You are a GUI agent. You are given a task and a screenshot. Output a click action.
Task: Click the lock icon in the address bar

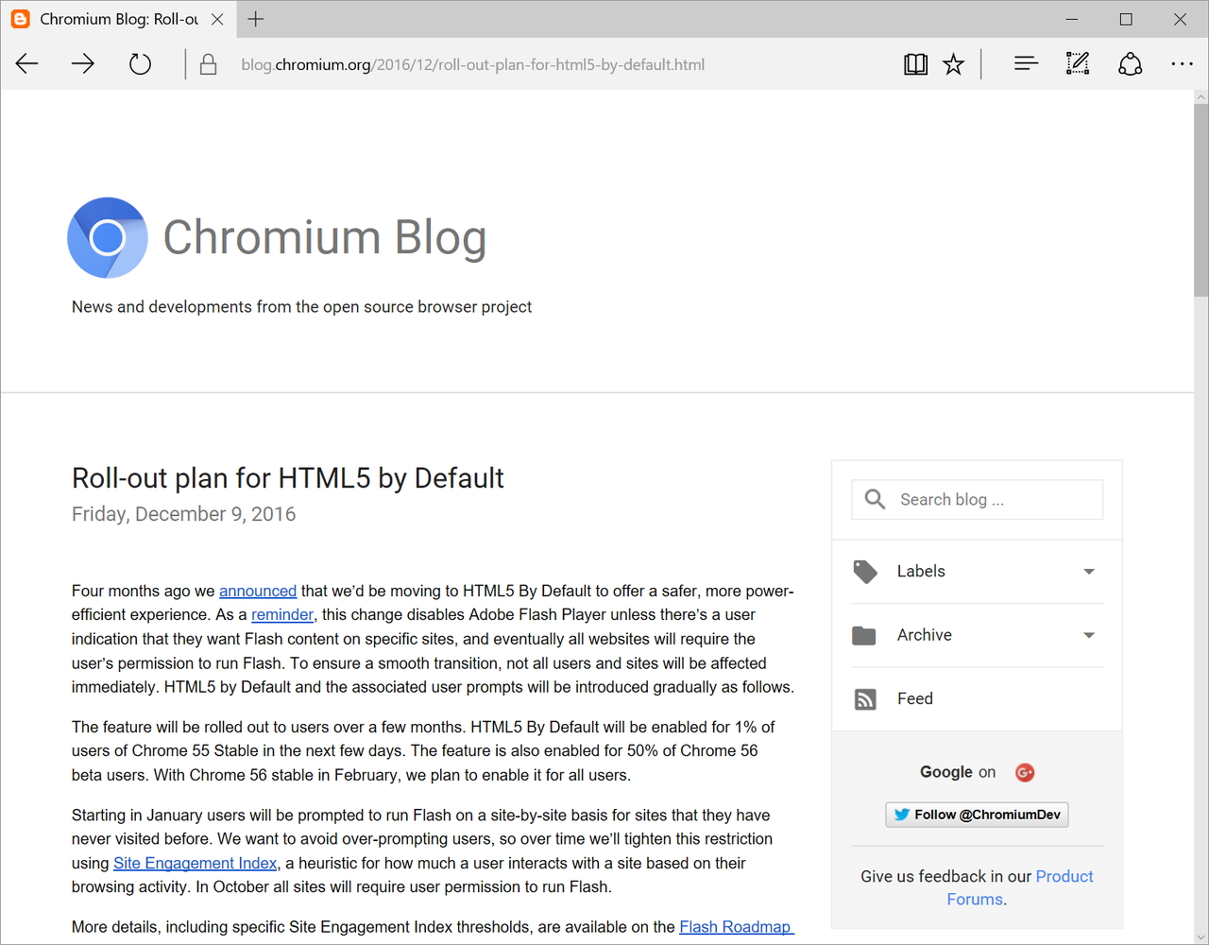[207, 63]
